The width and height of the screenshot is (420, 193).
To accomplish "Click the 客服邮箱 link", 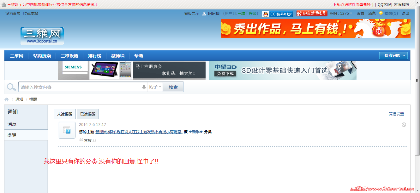I will click(401, 5).
